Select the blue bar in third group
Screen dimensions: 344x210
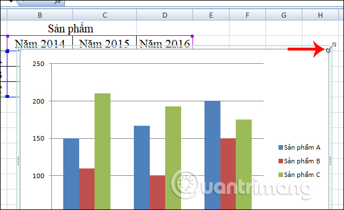click(212, 155)
